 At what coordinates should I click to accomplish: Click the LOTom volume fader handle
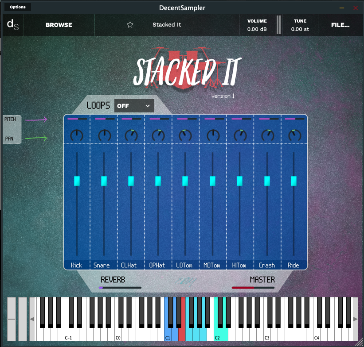tap(185, 181)
